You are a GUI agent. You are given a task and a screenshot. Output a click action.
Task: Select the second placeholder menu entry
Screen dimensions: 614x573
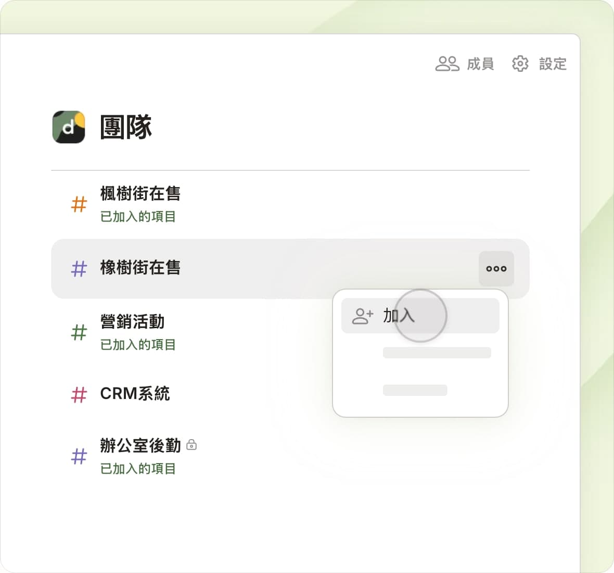click(437, 353)
